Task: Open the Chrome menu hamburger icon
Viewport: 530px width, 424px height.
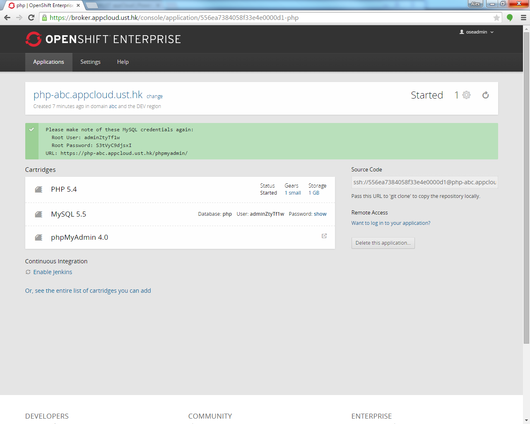Action: [x=523, y=18]
